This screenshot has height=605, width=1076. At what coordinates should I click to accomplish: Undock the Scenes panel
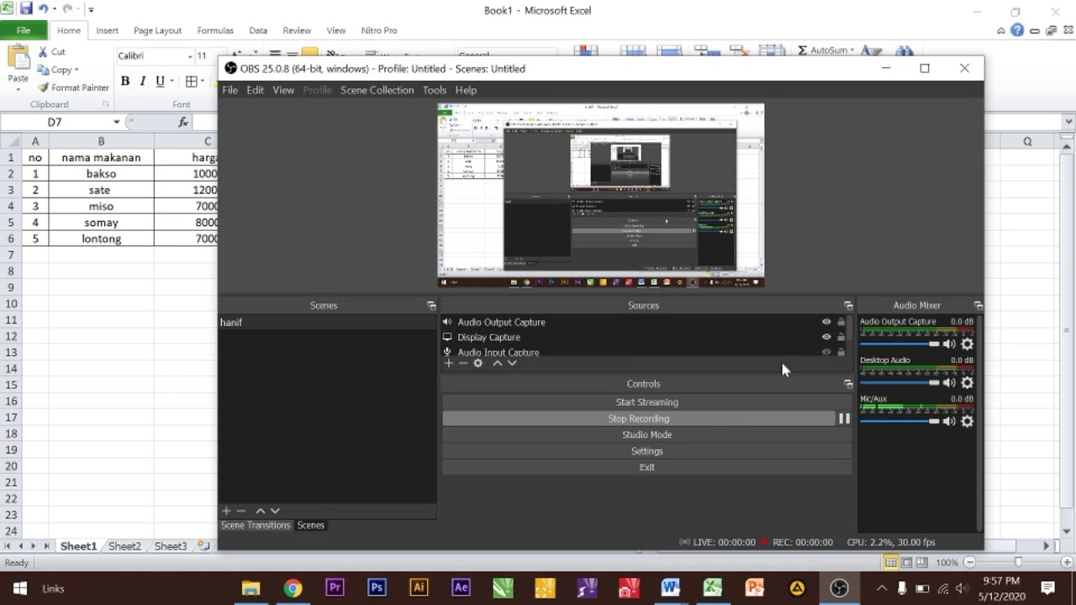click(431, 306)
